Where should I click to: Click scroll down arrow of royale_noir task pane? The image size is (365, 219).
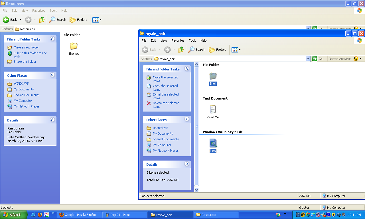tap(196, 190)
